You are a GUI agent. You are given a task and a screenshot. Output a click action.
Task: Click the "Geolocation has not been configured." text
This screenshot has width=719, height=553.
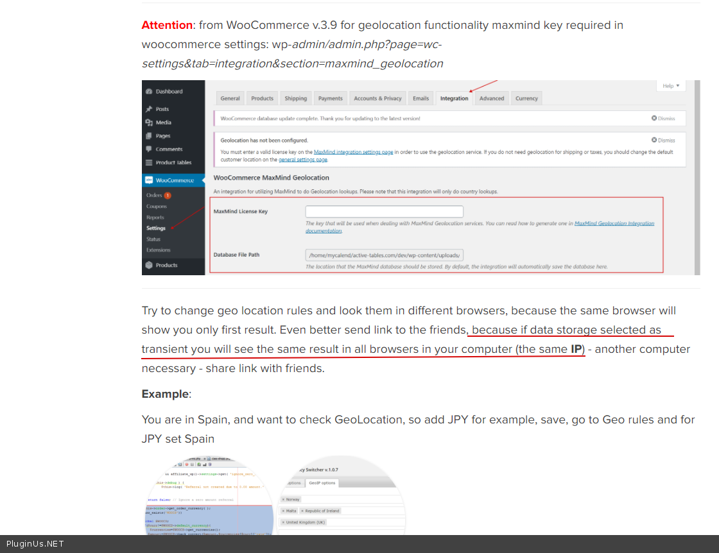[264, 140]
